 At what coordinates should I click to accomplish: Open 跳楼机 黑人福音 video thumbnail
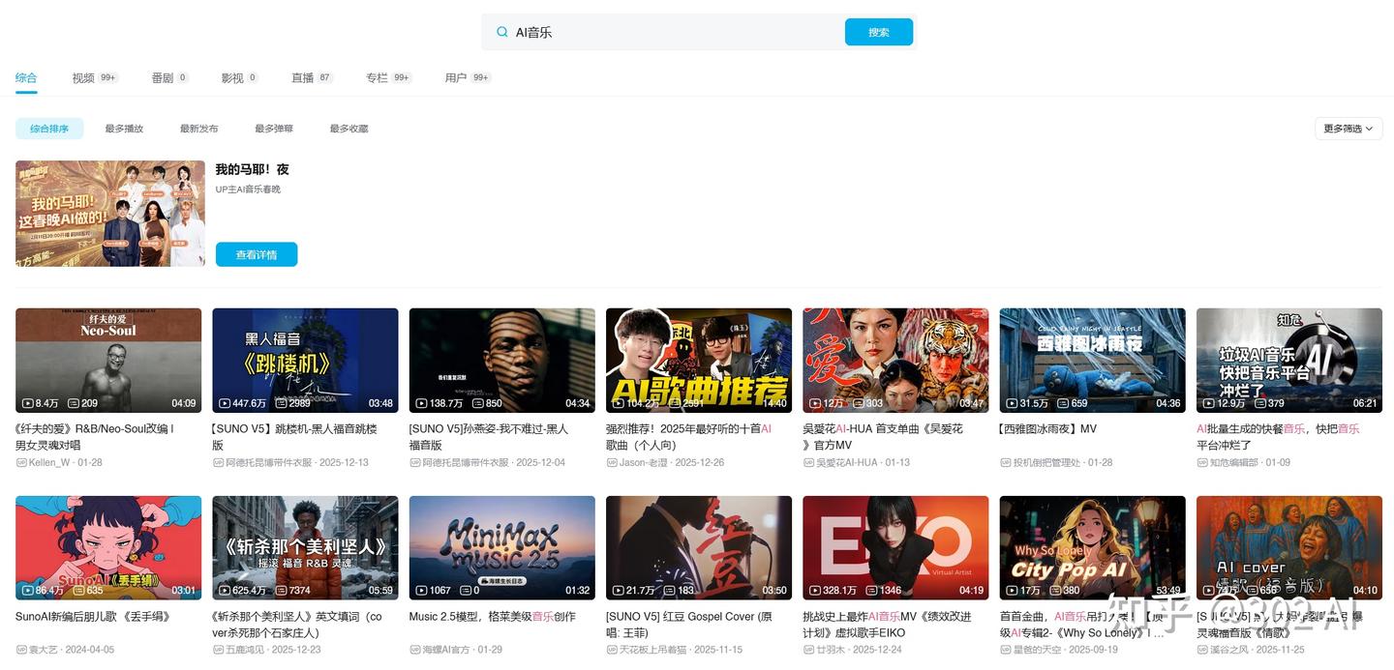[x=305, y=361]
